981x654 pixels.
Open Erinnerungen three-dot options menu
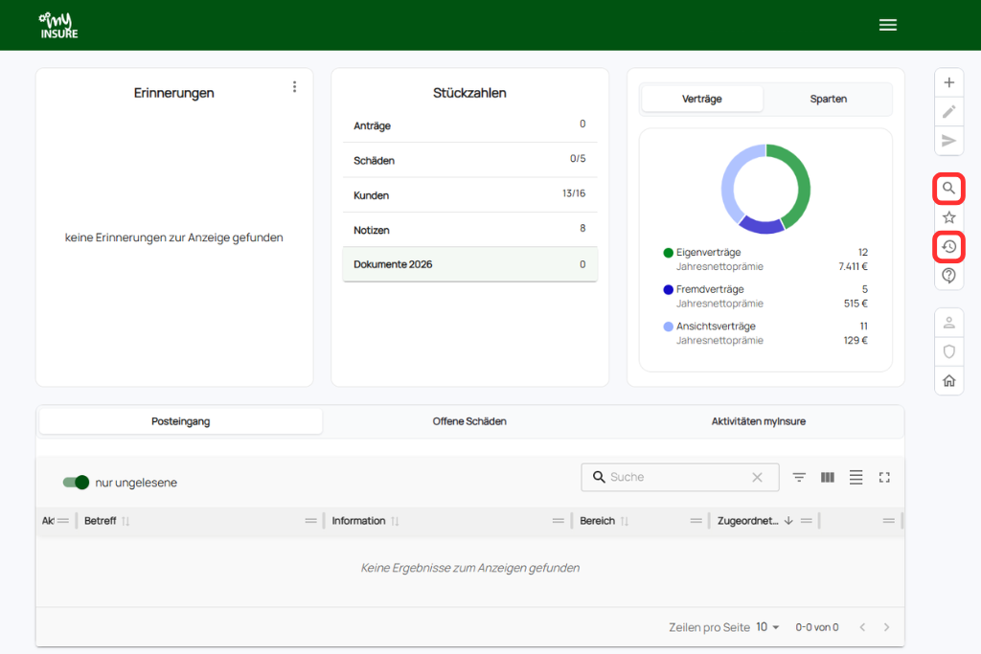click(294, 87)
